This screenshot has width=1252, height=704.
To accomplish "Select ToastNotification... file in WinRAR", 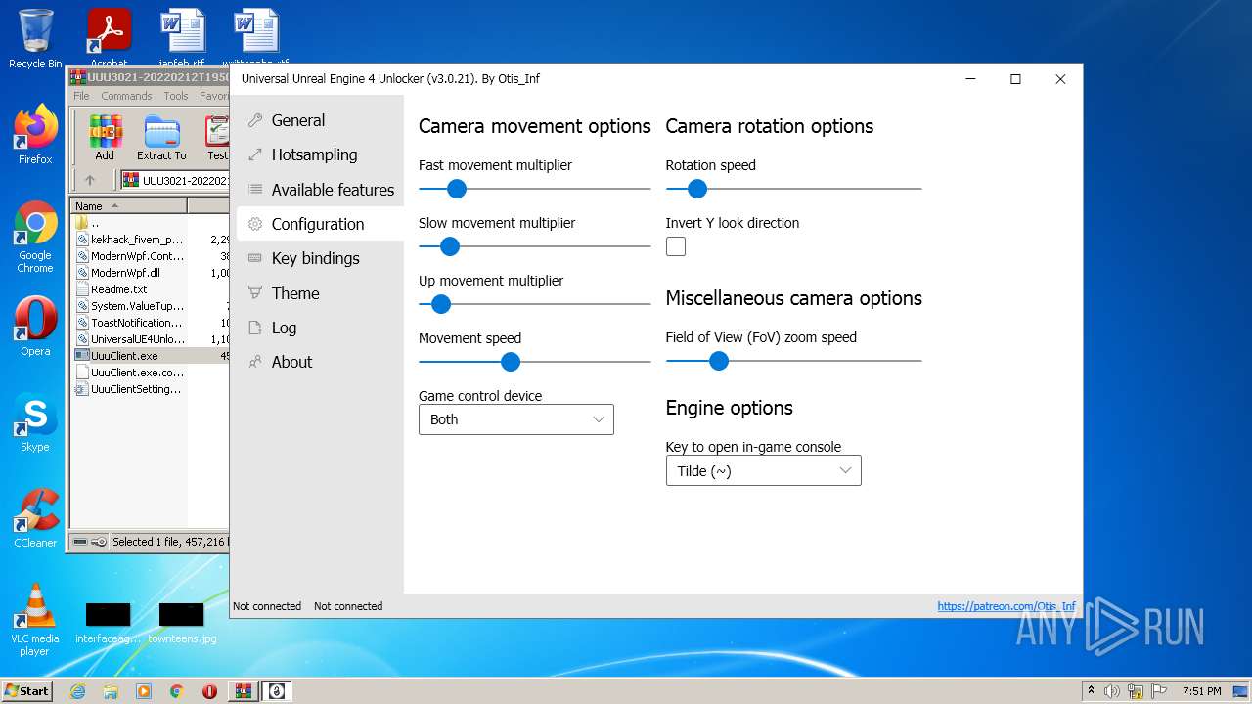I will click(151, 323).
